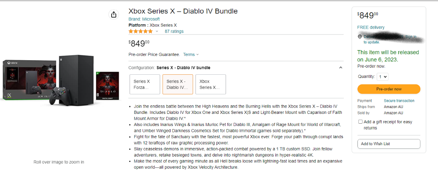The image size is (438, 171).
Task: Expand the Pre-order Price Guarantee Terms
Action: [191, 54]
